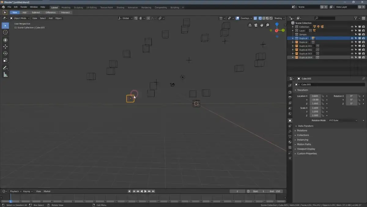The image size is (367, 207).
Task: Open the Object Mode dropdown
Action: tap(20, 18)
